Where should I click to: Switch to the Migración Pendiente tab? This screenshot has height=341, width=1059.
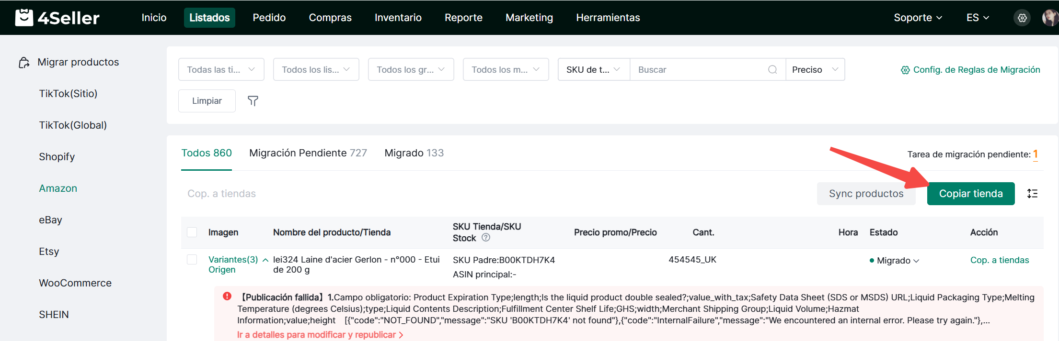click(308, 153)
